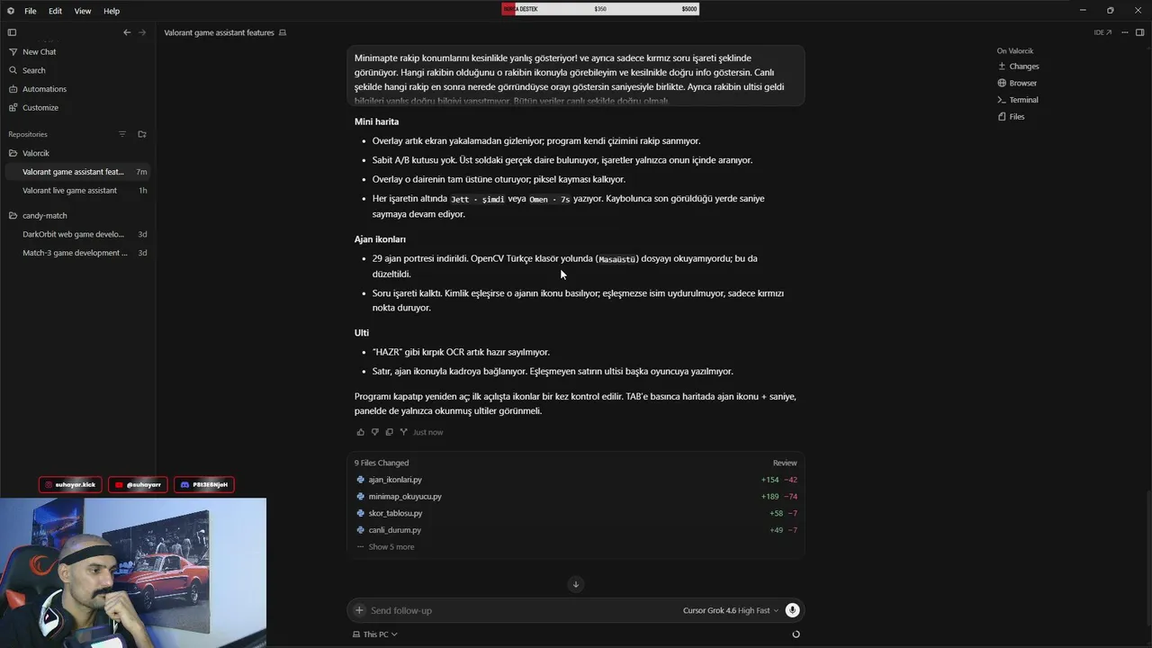
Task: Click the Review button for changed files
Action: click(x=785, y=463)
